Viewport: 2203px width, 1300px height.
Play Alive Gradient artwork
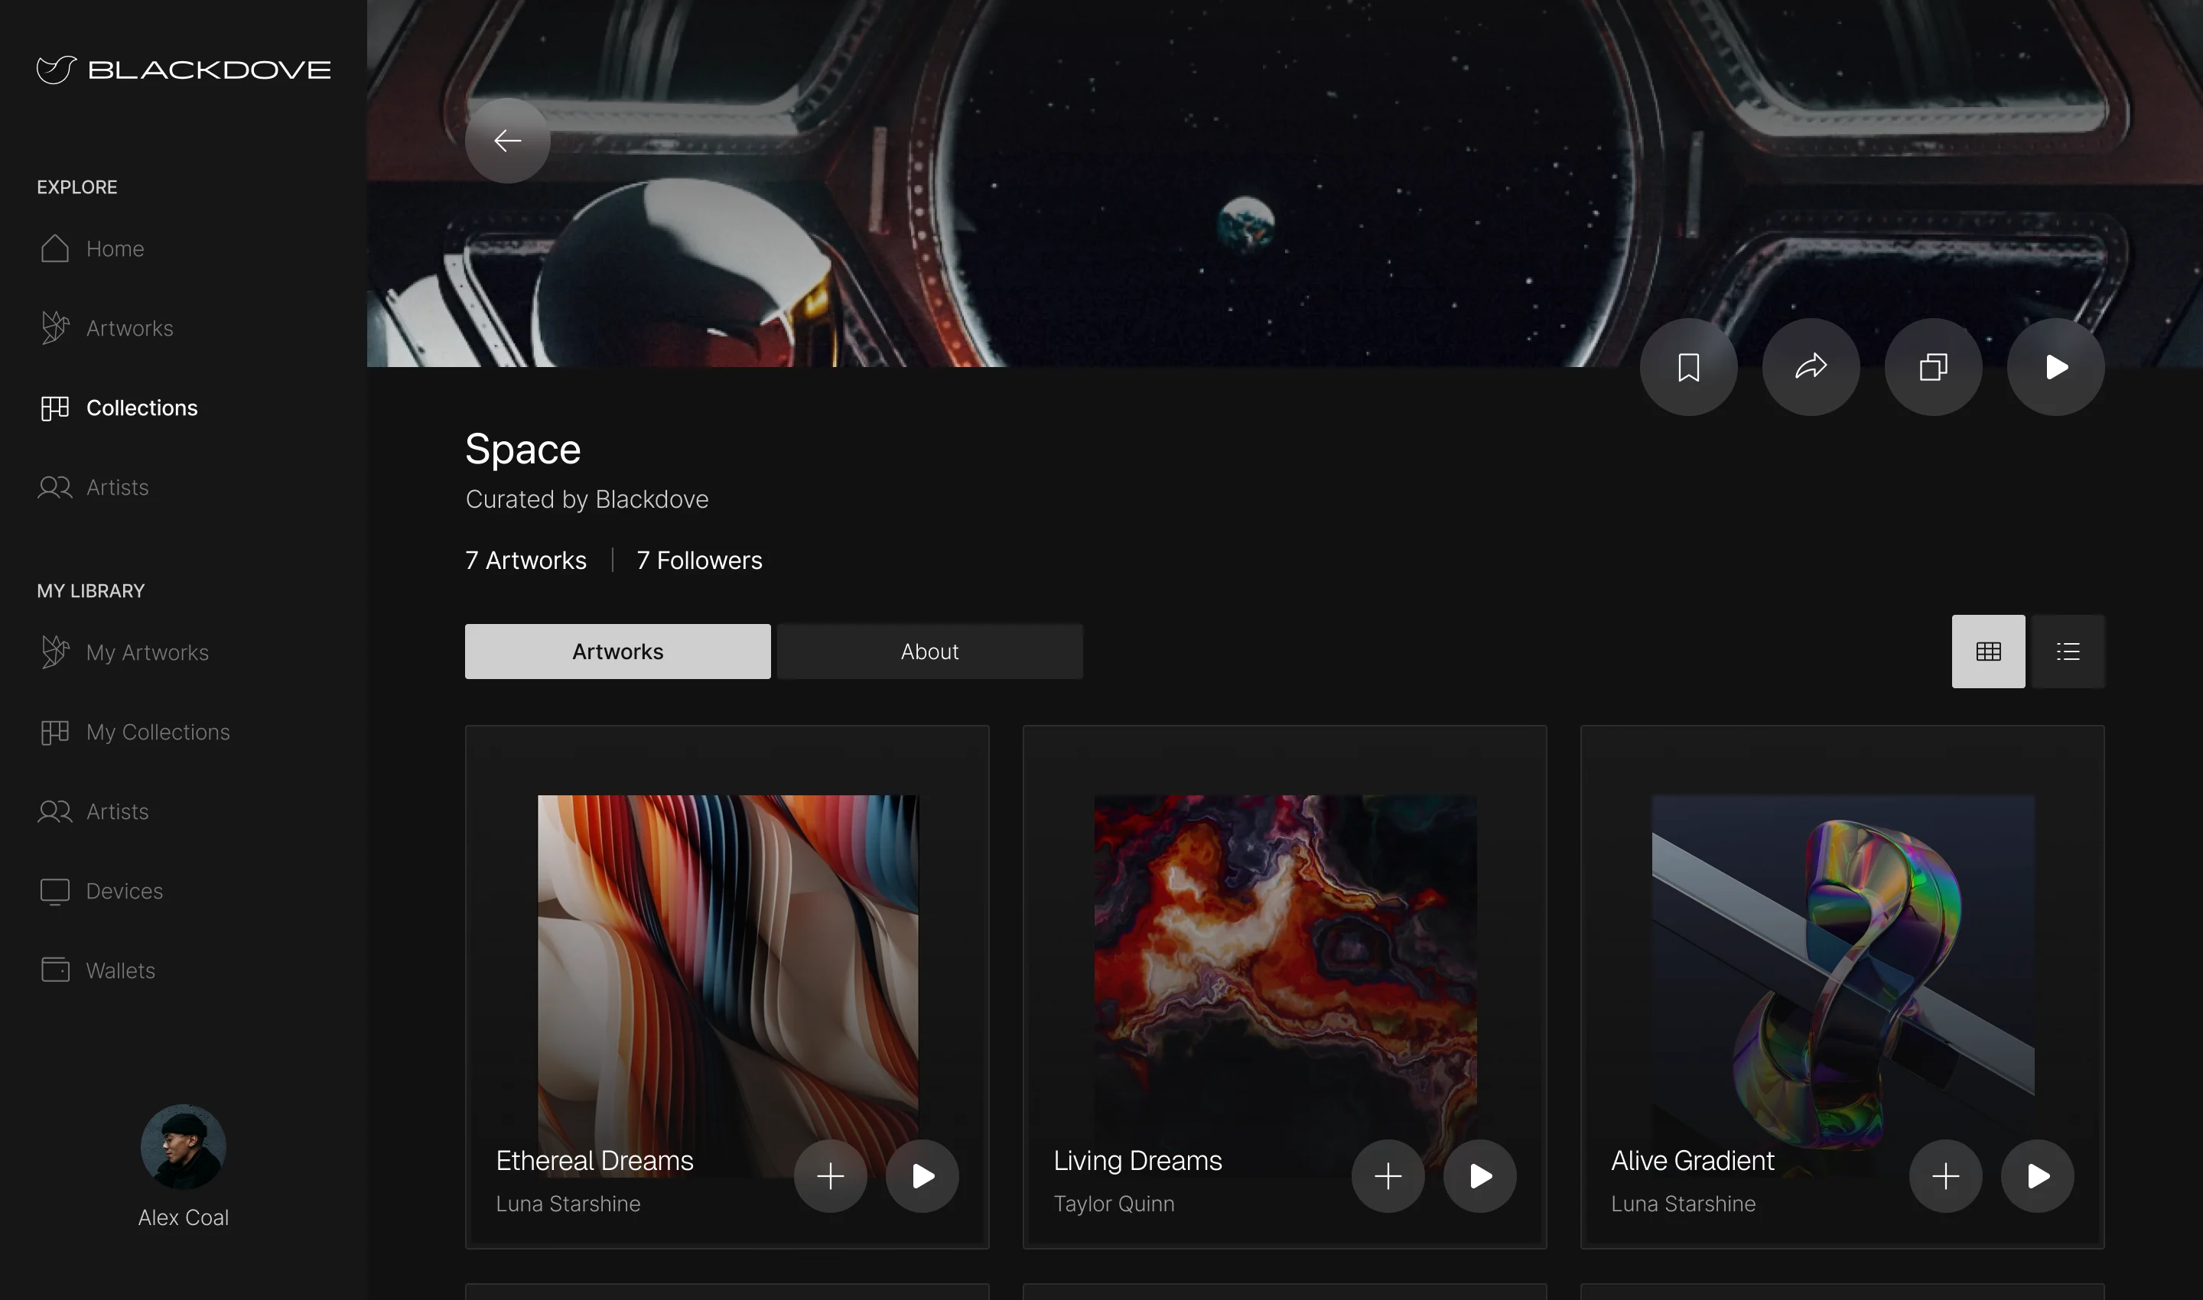[x=2037, y=1175]
